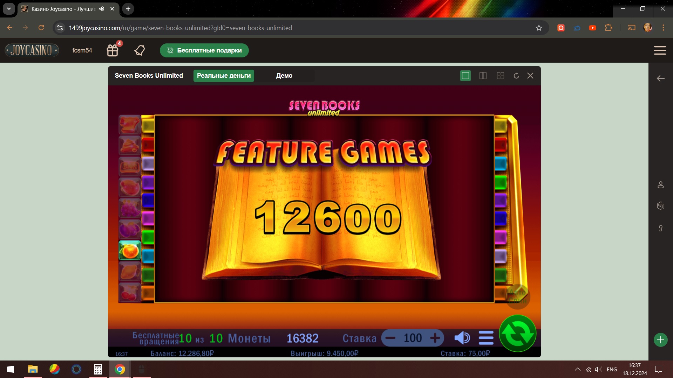The image size is (673, 378).
Task: Reload the game with refresh icon
Action: tap(516, 76)
